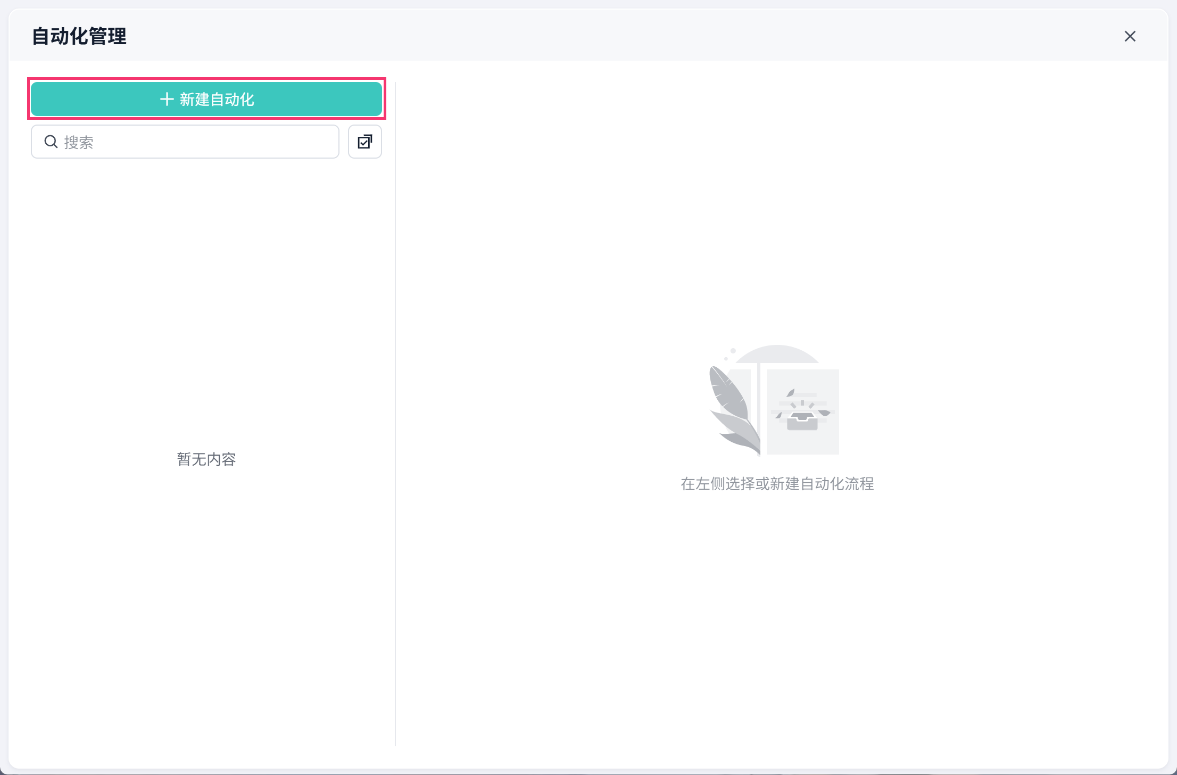Focus the 搜索 search field
The width and height of the screenshot is (1177, 775).
tap(185, 142)
